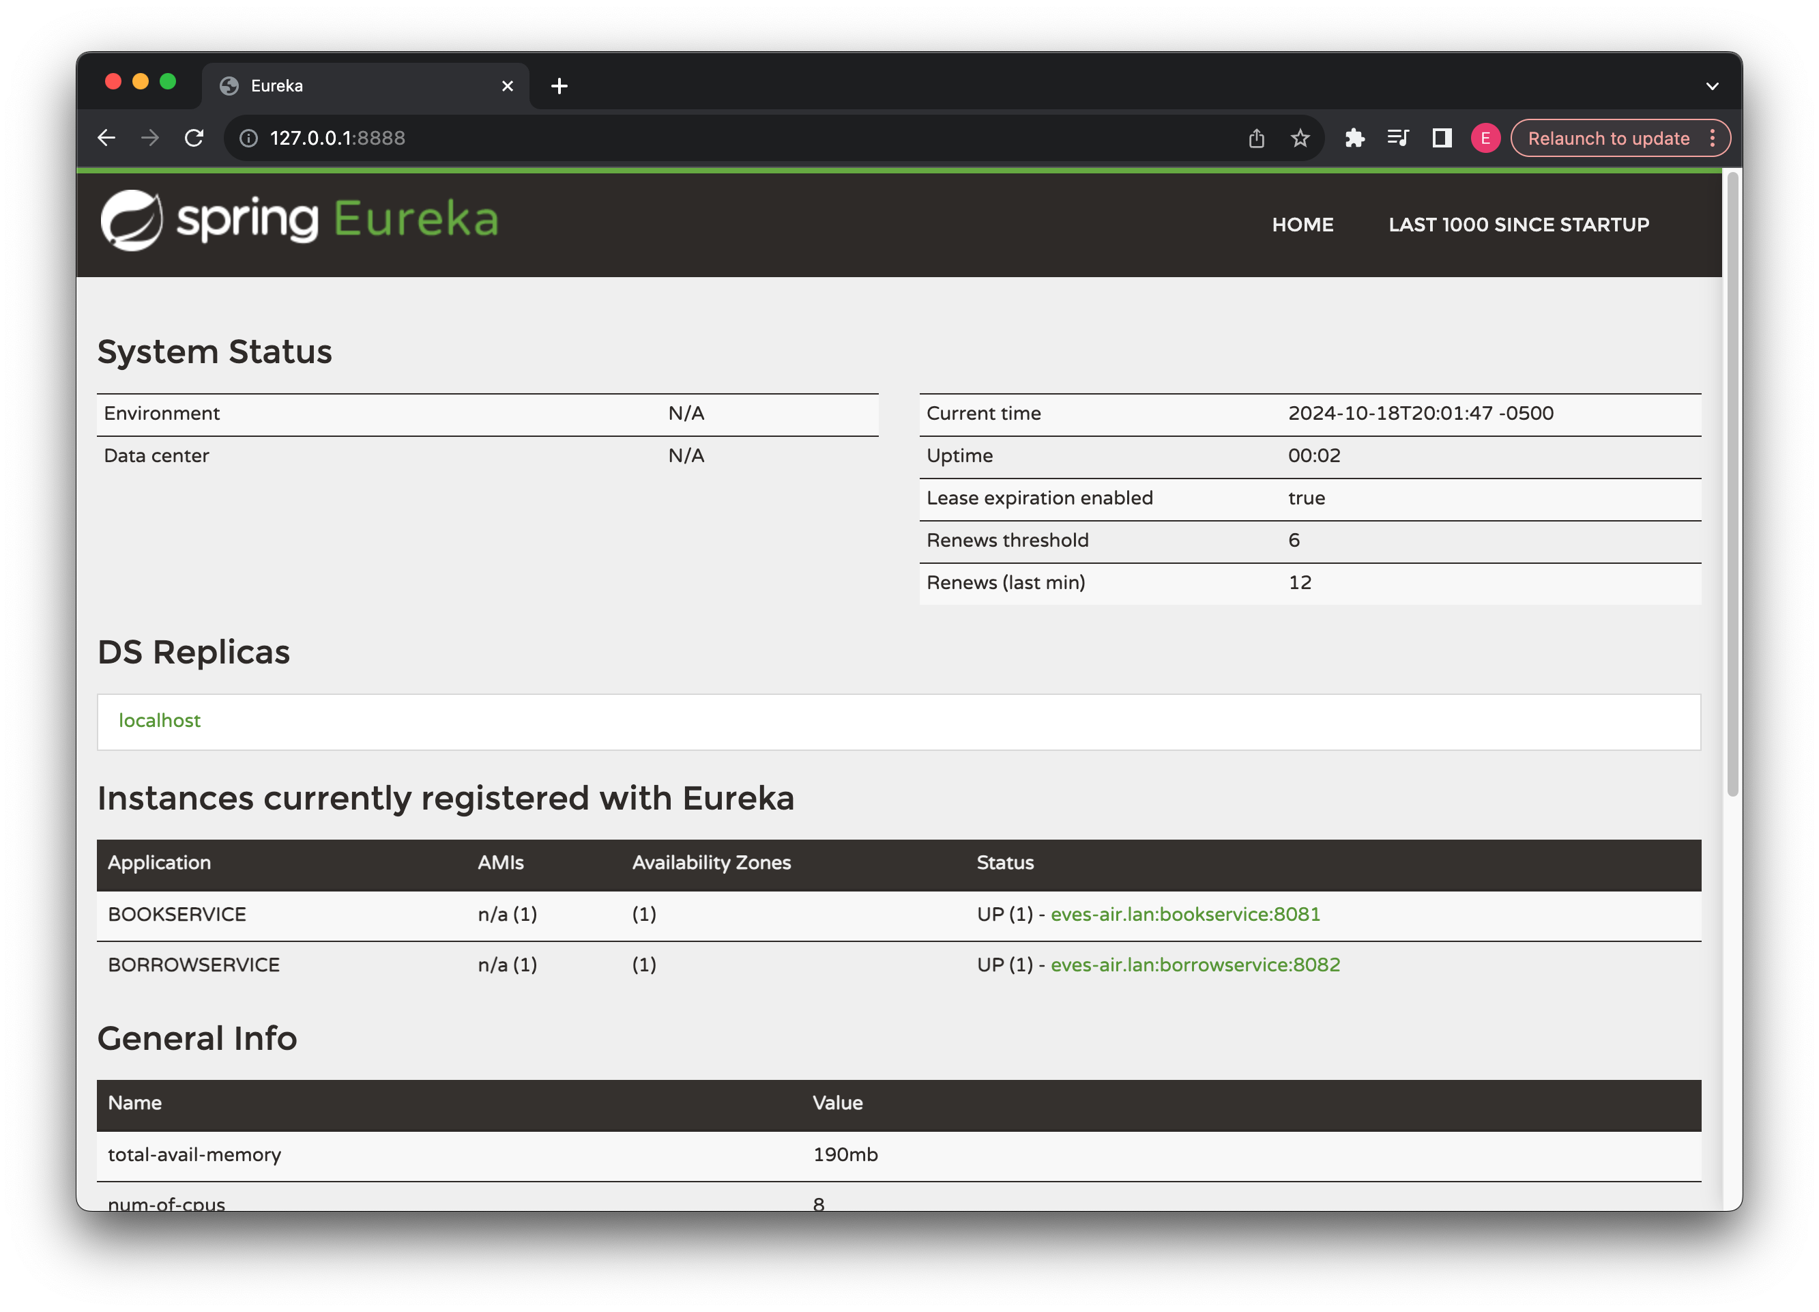Image resolution: width=1819 pixels, height=1312 pixels.
Task: Open the media control icon
Action: [1398, 138]
